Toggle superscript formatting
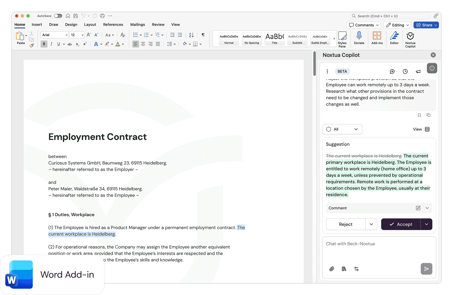This screenshot has width=453, height=295. [85, 44]
